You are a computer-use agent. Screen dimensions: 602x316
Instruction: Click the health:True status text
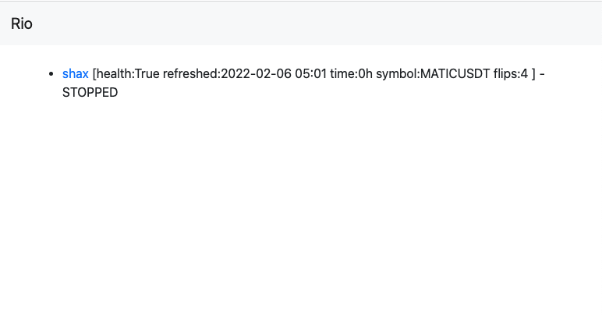pos(128,73)
